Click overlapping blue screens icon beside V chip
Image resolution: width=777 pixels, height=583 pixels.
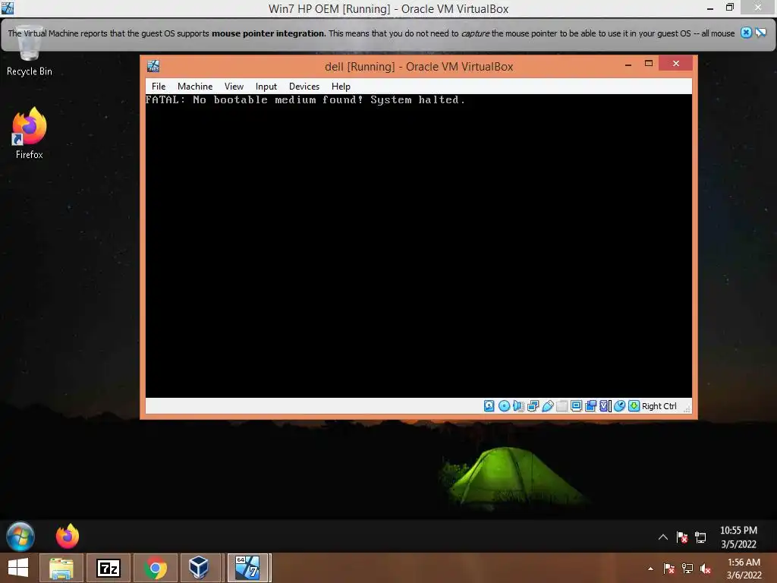click(590, 406)
